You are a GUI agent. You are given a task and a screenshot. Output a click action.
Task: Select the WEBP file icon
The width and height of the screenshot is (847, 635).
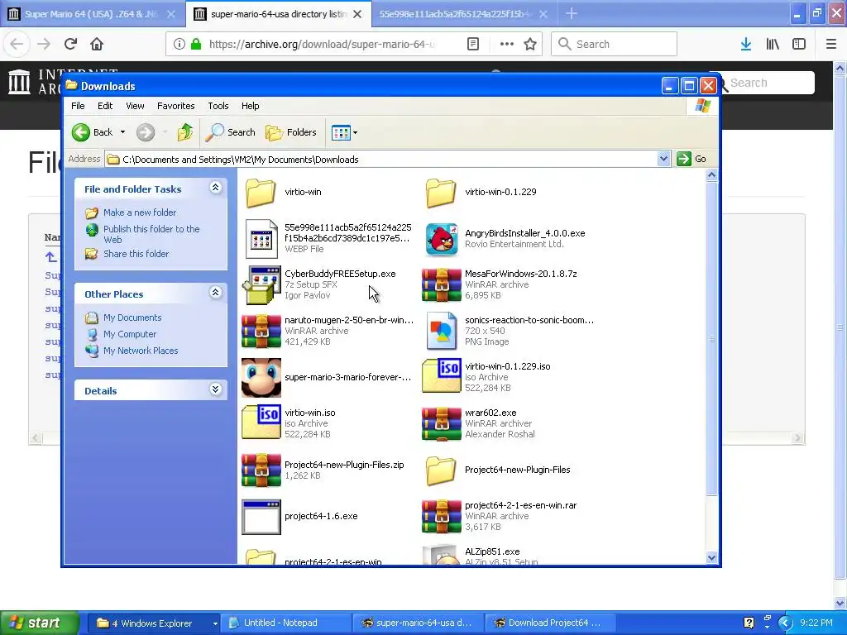(261, 239)
